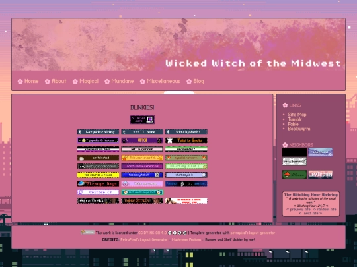
Task: Click the purple starry neighbor button
Action: pyautogui.click(x=321, y=152)
